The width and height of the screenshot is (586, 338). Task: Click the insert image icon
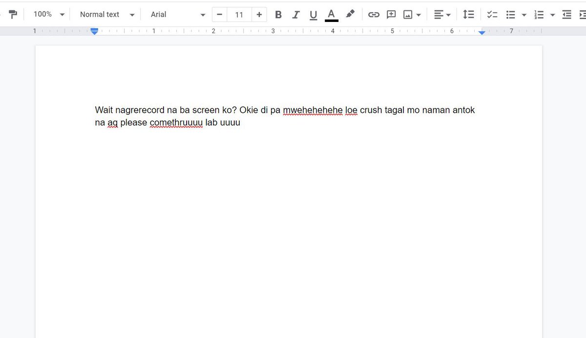coord(408,14)
